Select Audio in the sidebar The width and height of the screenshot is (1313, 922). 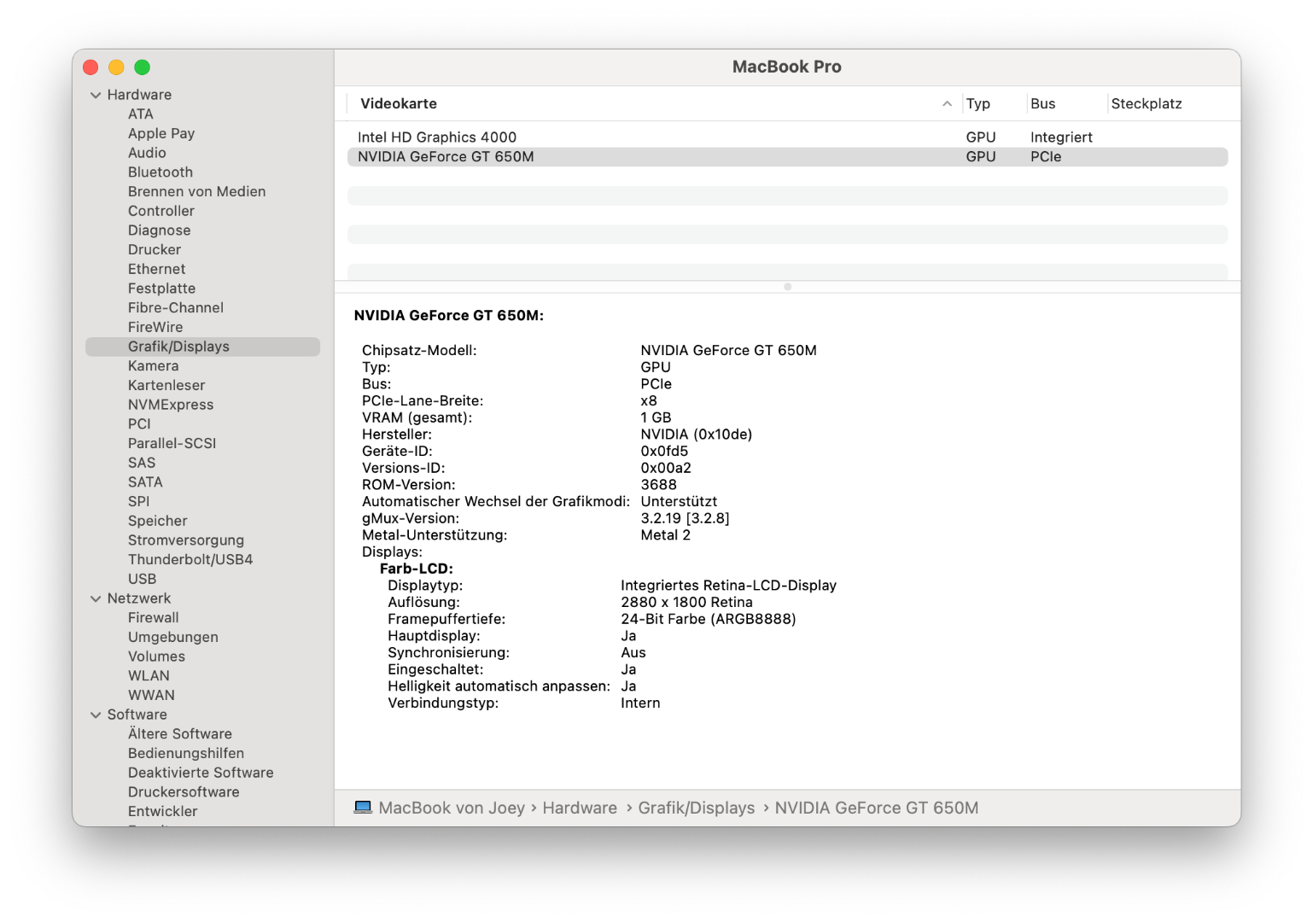coord(147,153)
